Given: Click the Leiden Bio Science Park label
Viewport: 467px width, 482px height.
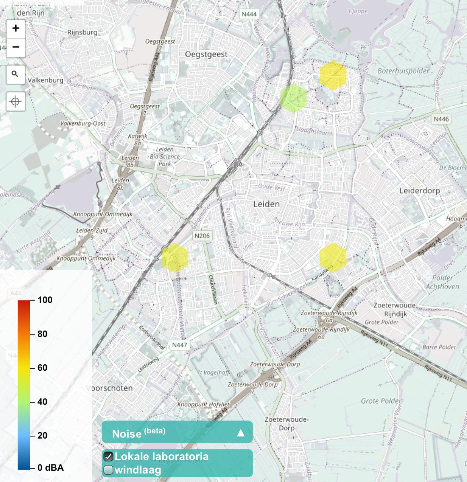Looking at the screenshot, I should click(165, 156).
